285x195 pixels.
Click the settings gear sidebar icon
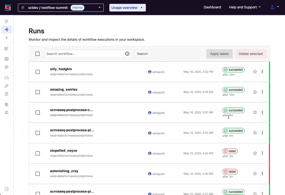click(x=6, y=104)
